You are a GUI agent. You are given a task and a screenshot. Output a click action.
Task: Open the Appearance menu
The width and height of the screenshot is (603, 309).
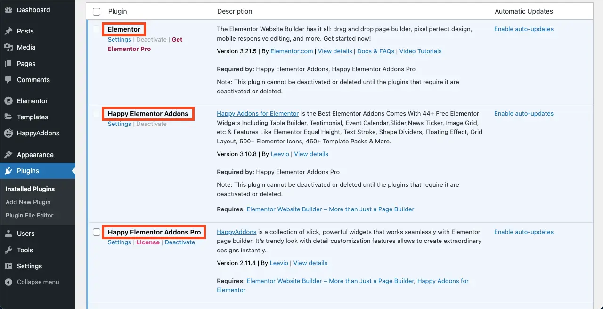coord(38,155)
